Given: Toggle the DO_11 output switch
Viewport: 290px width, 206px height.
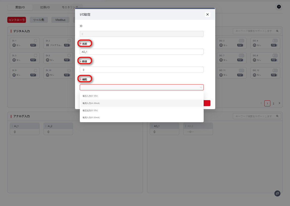Looking at the screenshot, I should (x=241, y=70).
